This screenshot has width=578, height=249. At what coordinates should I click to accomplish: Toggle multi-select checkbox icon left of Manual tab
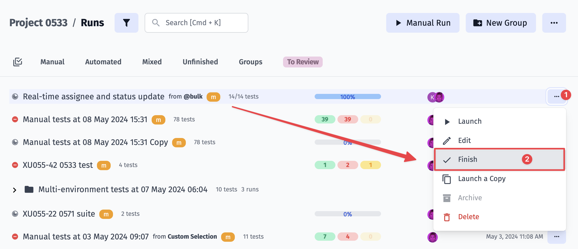tap(18, 62)
